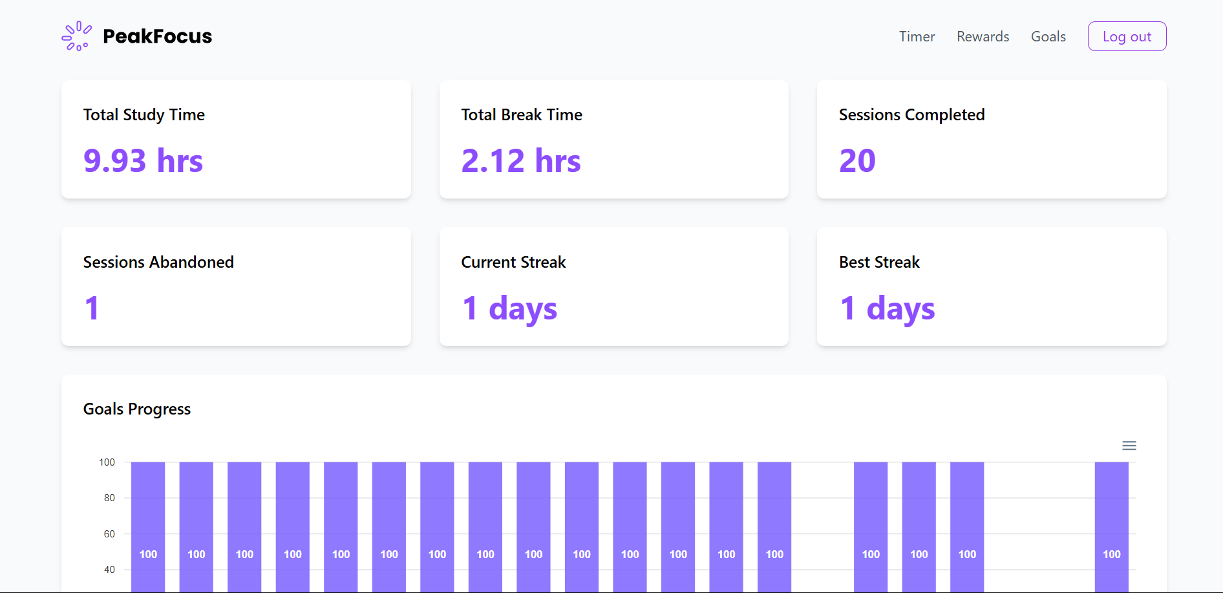Select the Total Break Time card title
This screenshot has width=1223, height=593.
point(521,115)
